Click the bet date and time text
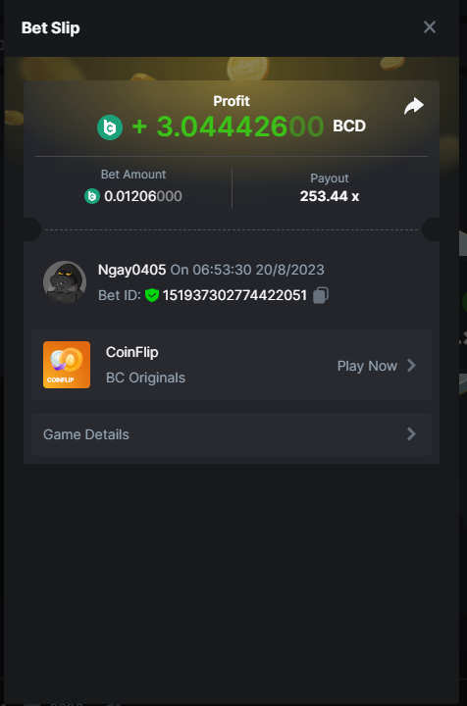Image resolution: width=467 pixels, height=706 pixels. tap(247, 270)
